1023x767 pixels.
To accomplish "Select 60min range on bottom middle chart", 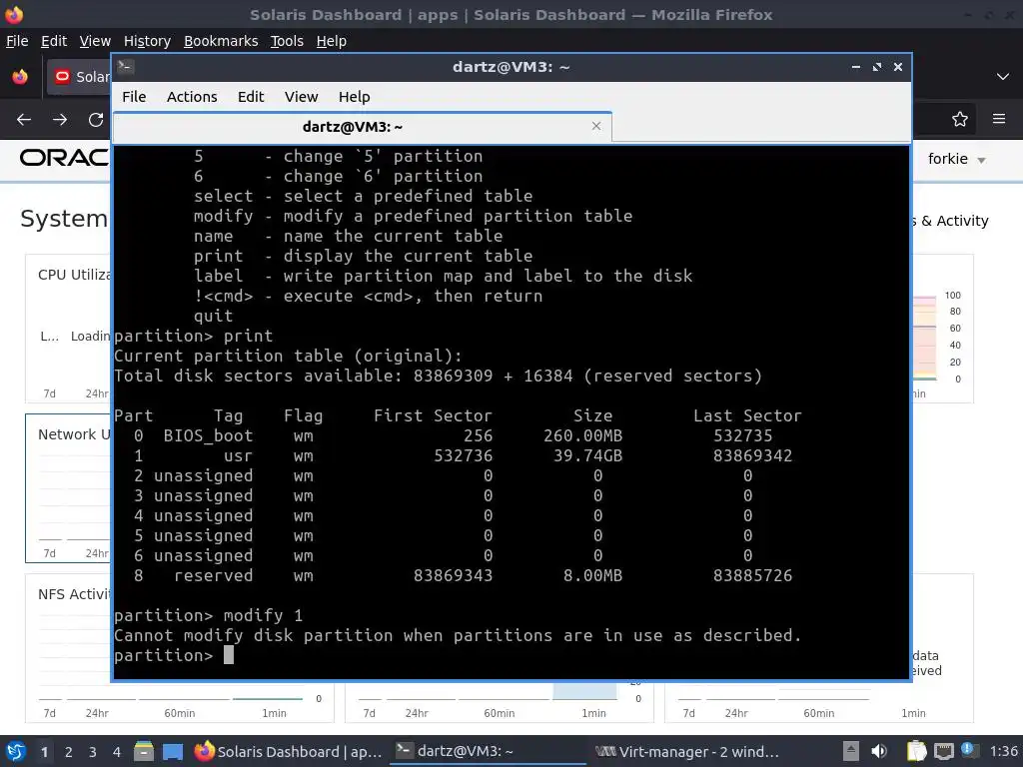I will click(500, 713).
